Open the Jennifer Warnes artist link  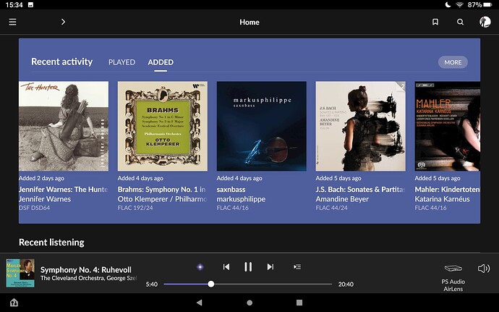click(45, 199)
